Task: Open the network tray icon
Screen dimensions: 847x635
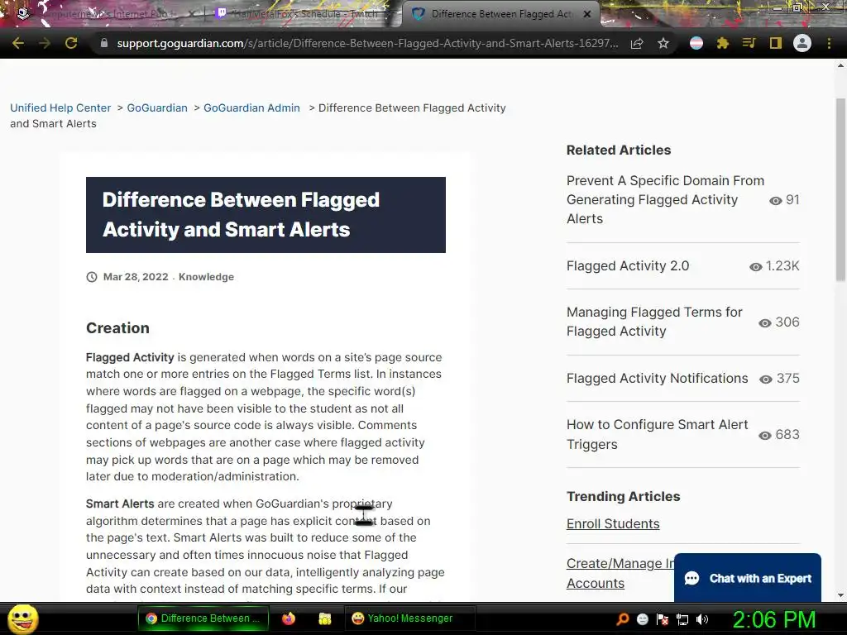Action: pos(682,619)
